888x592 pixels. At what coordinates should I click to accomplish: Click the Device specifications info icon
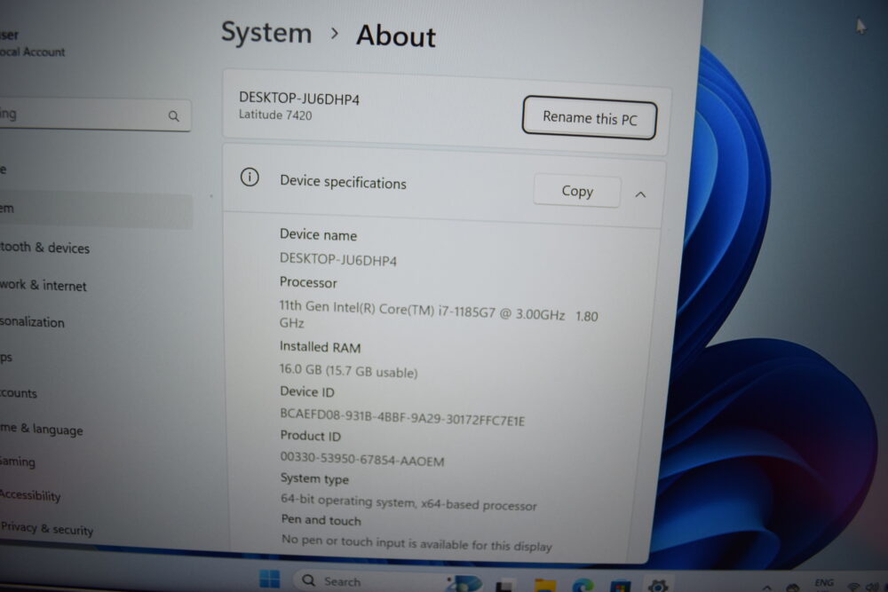pyautogui.click(x=250, y=178)
